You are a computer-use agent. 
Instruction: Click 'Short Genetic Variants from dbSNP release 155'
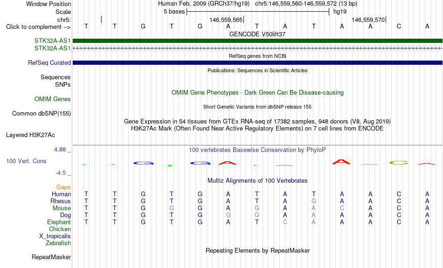[257, 107]
